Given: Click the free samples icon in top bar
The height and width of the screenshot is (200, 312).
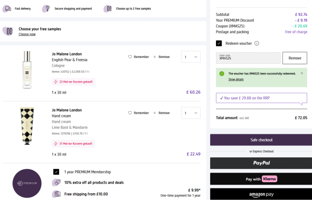Looking at the screenshot, I should pos(108,8).
